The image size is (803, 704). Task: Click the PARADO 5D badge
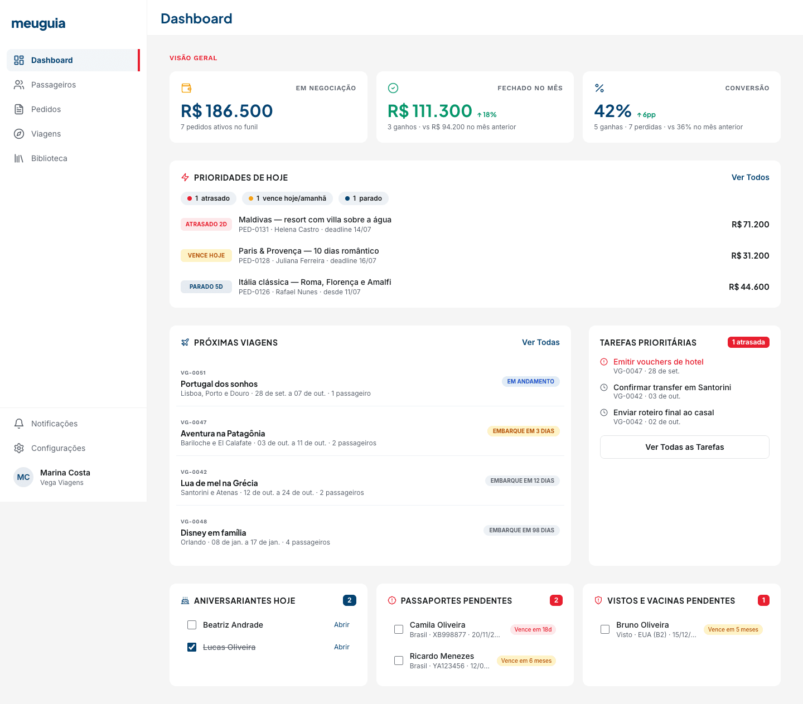pyautogui.click(x=206, y=287)
